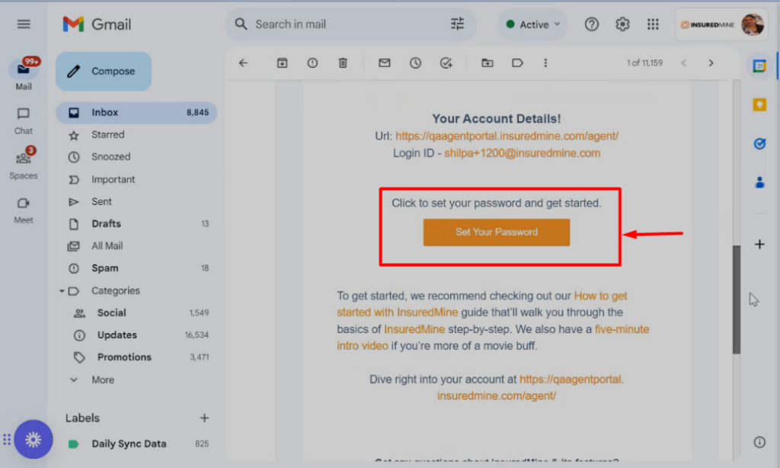The height and width of the screenshot is (468, 780).
Task: Open the Help question mark icon
Action: [591, 24]
